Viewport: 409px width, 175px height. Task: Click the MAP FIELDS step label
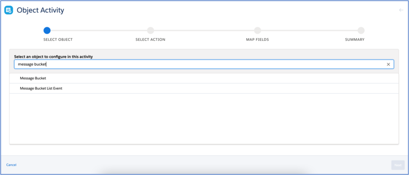point(258,40)
